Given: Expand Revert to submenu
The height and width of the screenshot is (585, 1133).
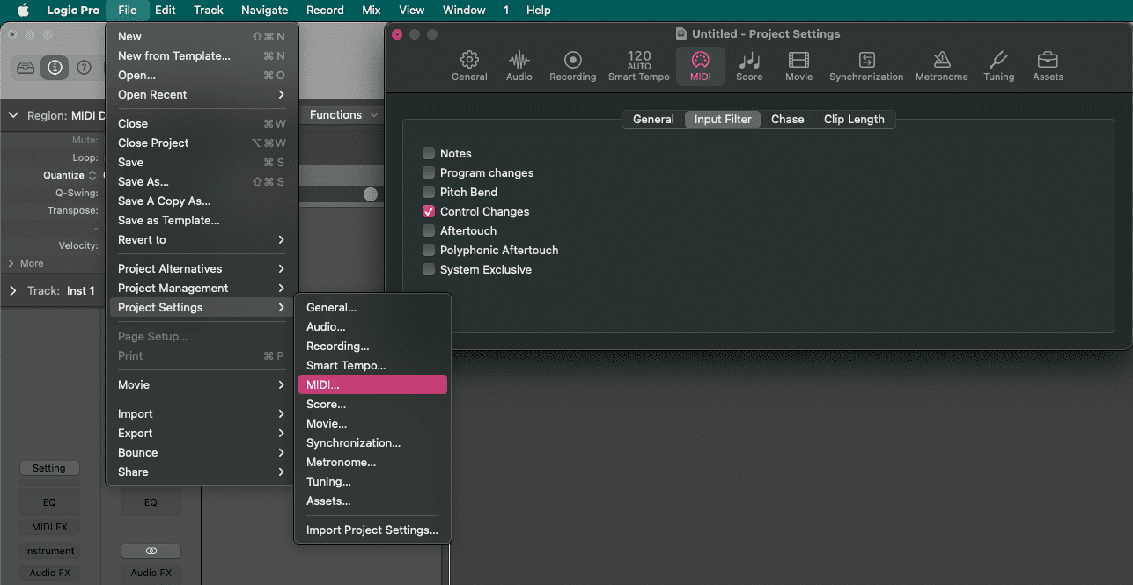Looking at the screenshot, I should [x=202, y=239].
